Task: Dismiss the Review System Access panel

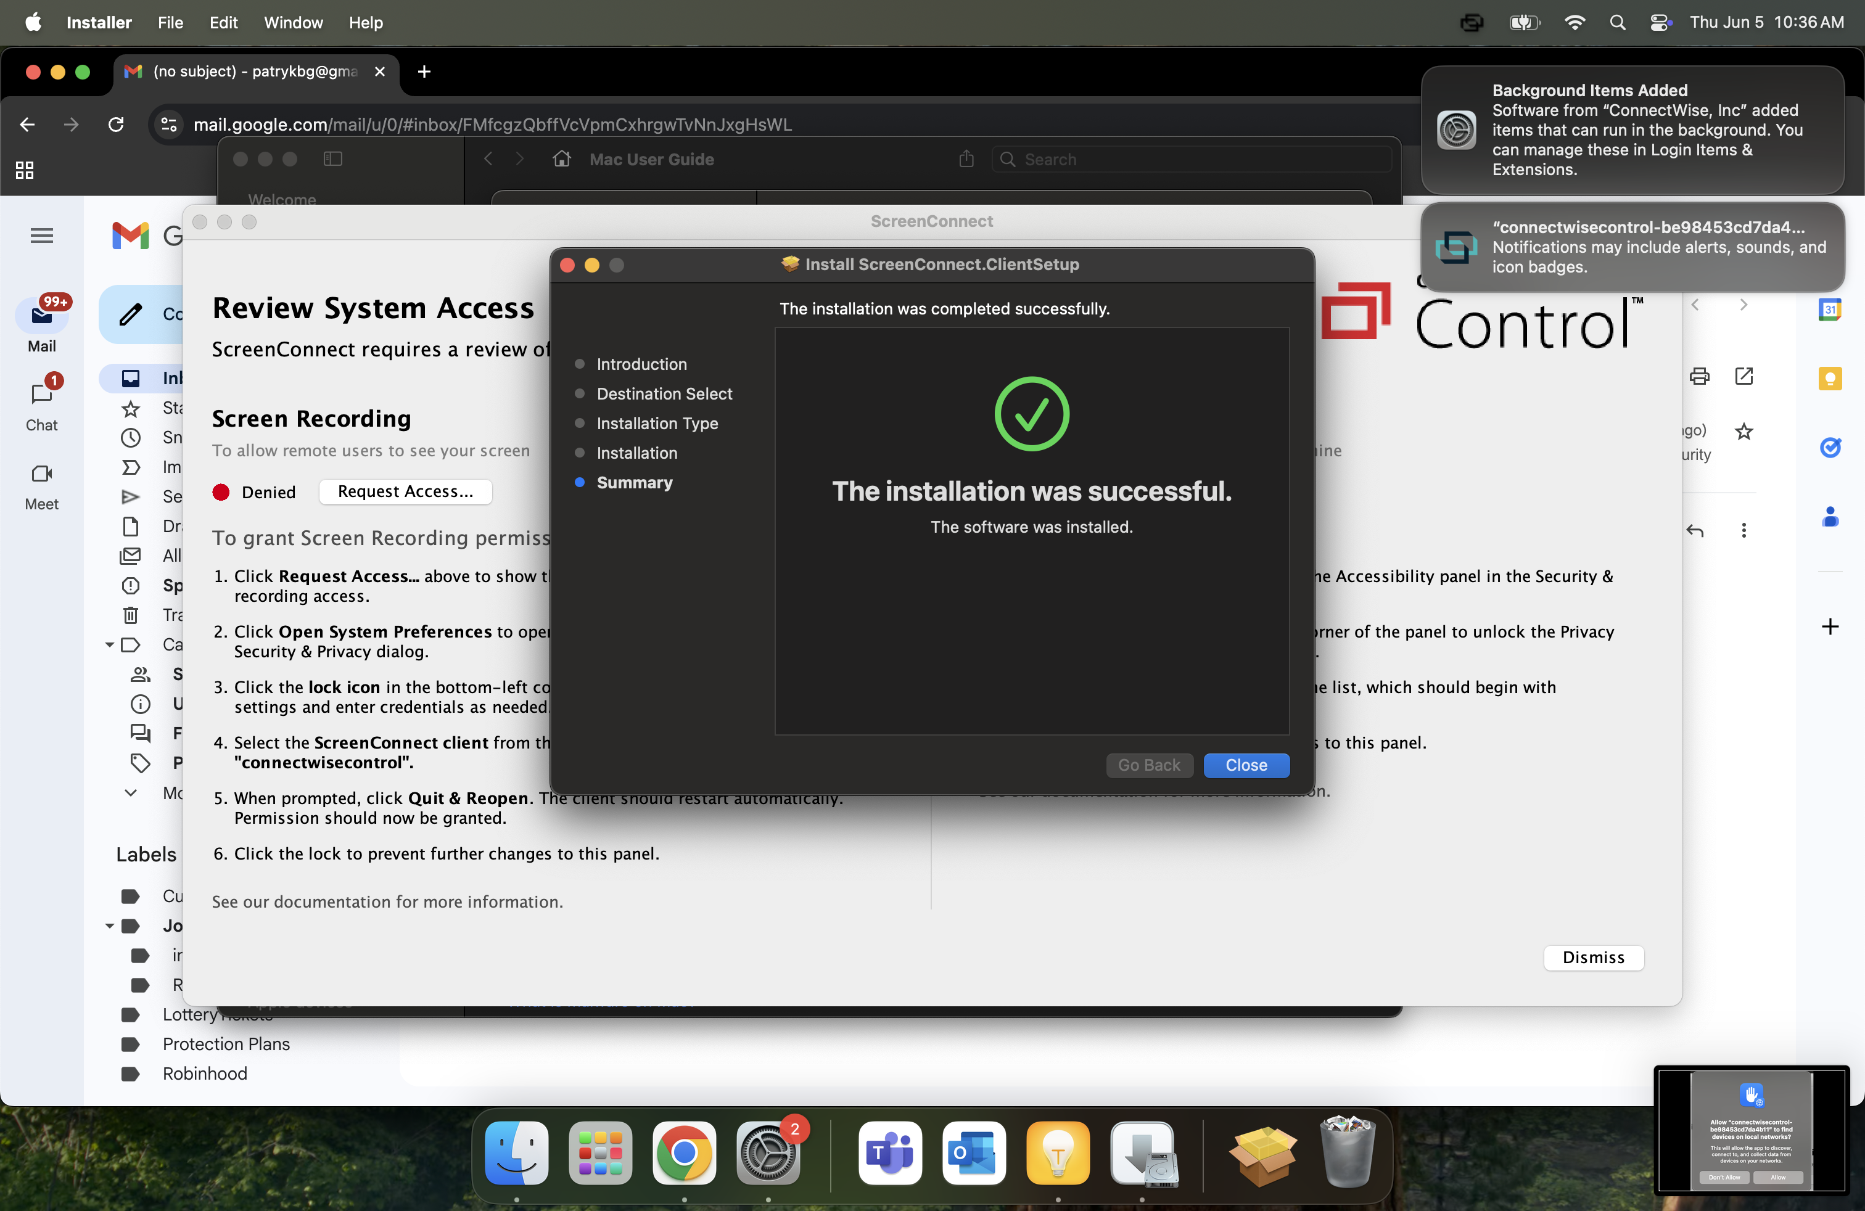Action: coord(1593,957)
